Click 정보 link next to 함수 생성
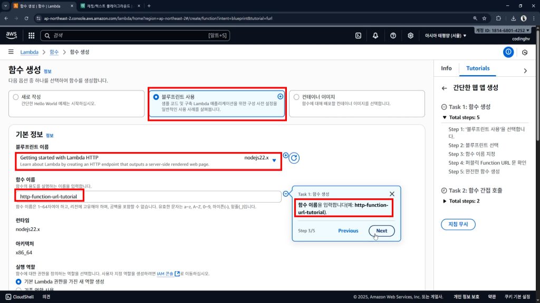Viewport: 540px width, 303px height. [x=47, y=72]
